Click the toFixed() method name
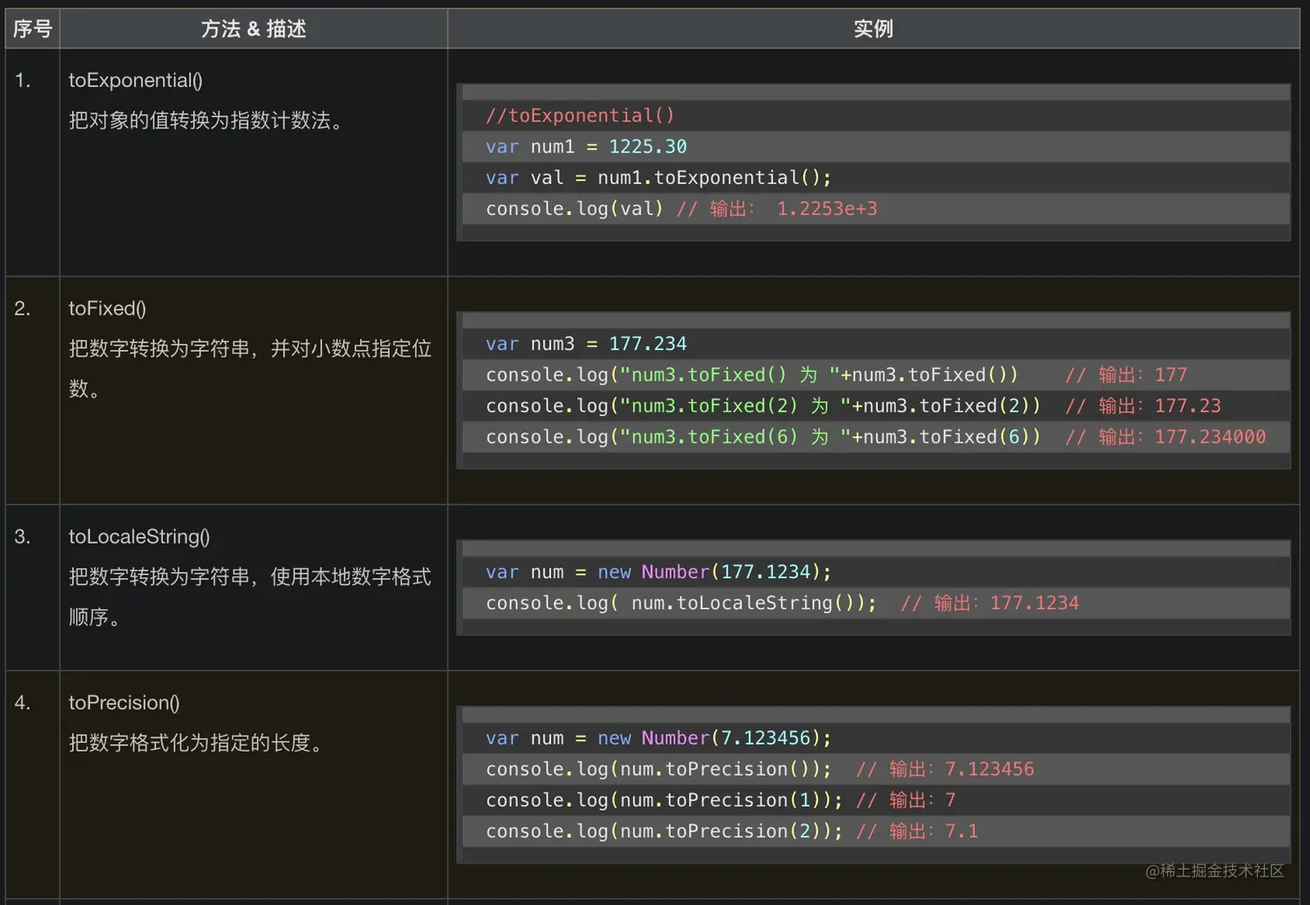 tap(107, 308)
